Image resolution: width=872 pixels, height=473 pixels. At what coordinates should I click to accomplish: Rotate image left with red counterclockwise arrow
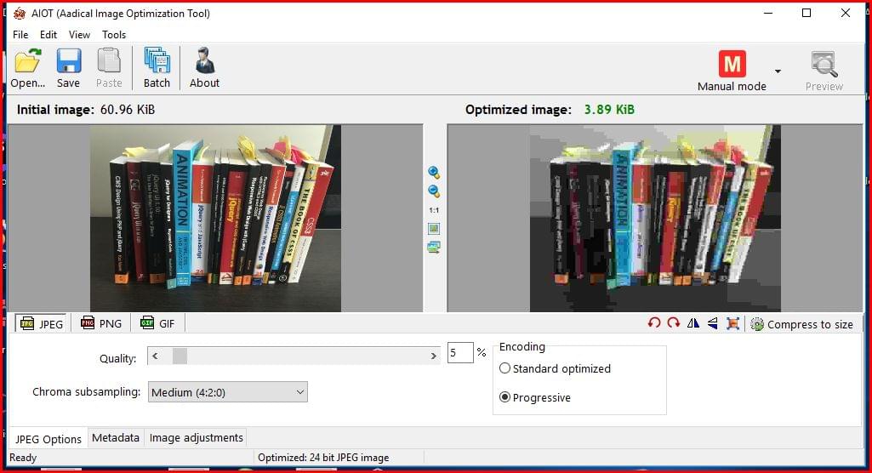[653, 323]
